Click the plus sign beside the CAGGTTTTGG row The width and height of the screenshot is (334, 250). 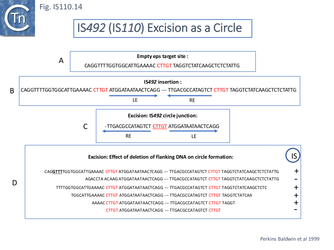[296, 171]
